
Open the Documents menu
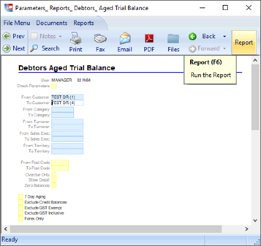51,23
